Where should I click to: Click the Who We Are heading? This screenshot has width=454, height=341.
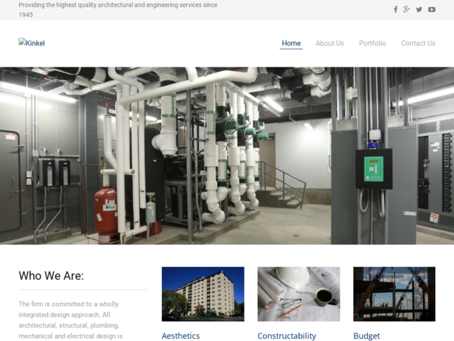point(51,276)
